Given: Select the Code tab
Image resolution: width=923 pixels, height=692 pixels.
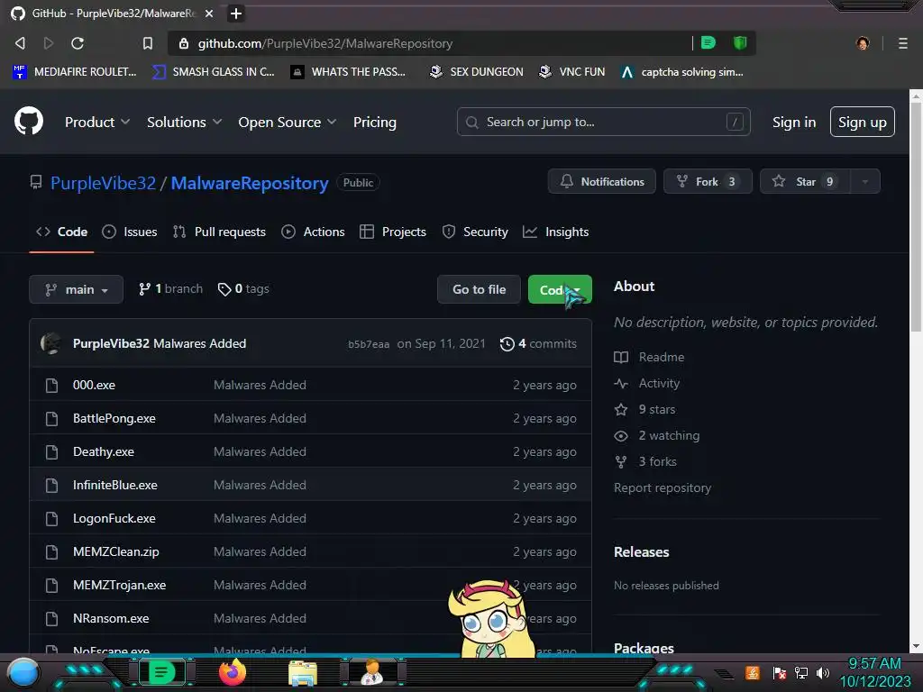Looking at the screenshot, I should click(x=62, y=232).
